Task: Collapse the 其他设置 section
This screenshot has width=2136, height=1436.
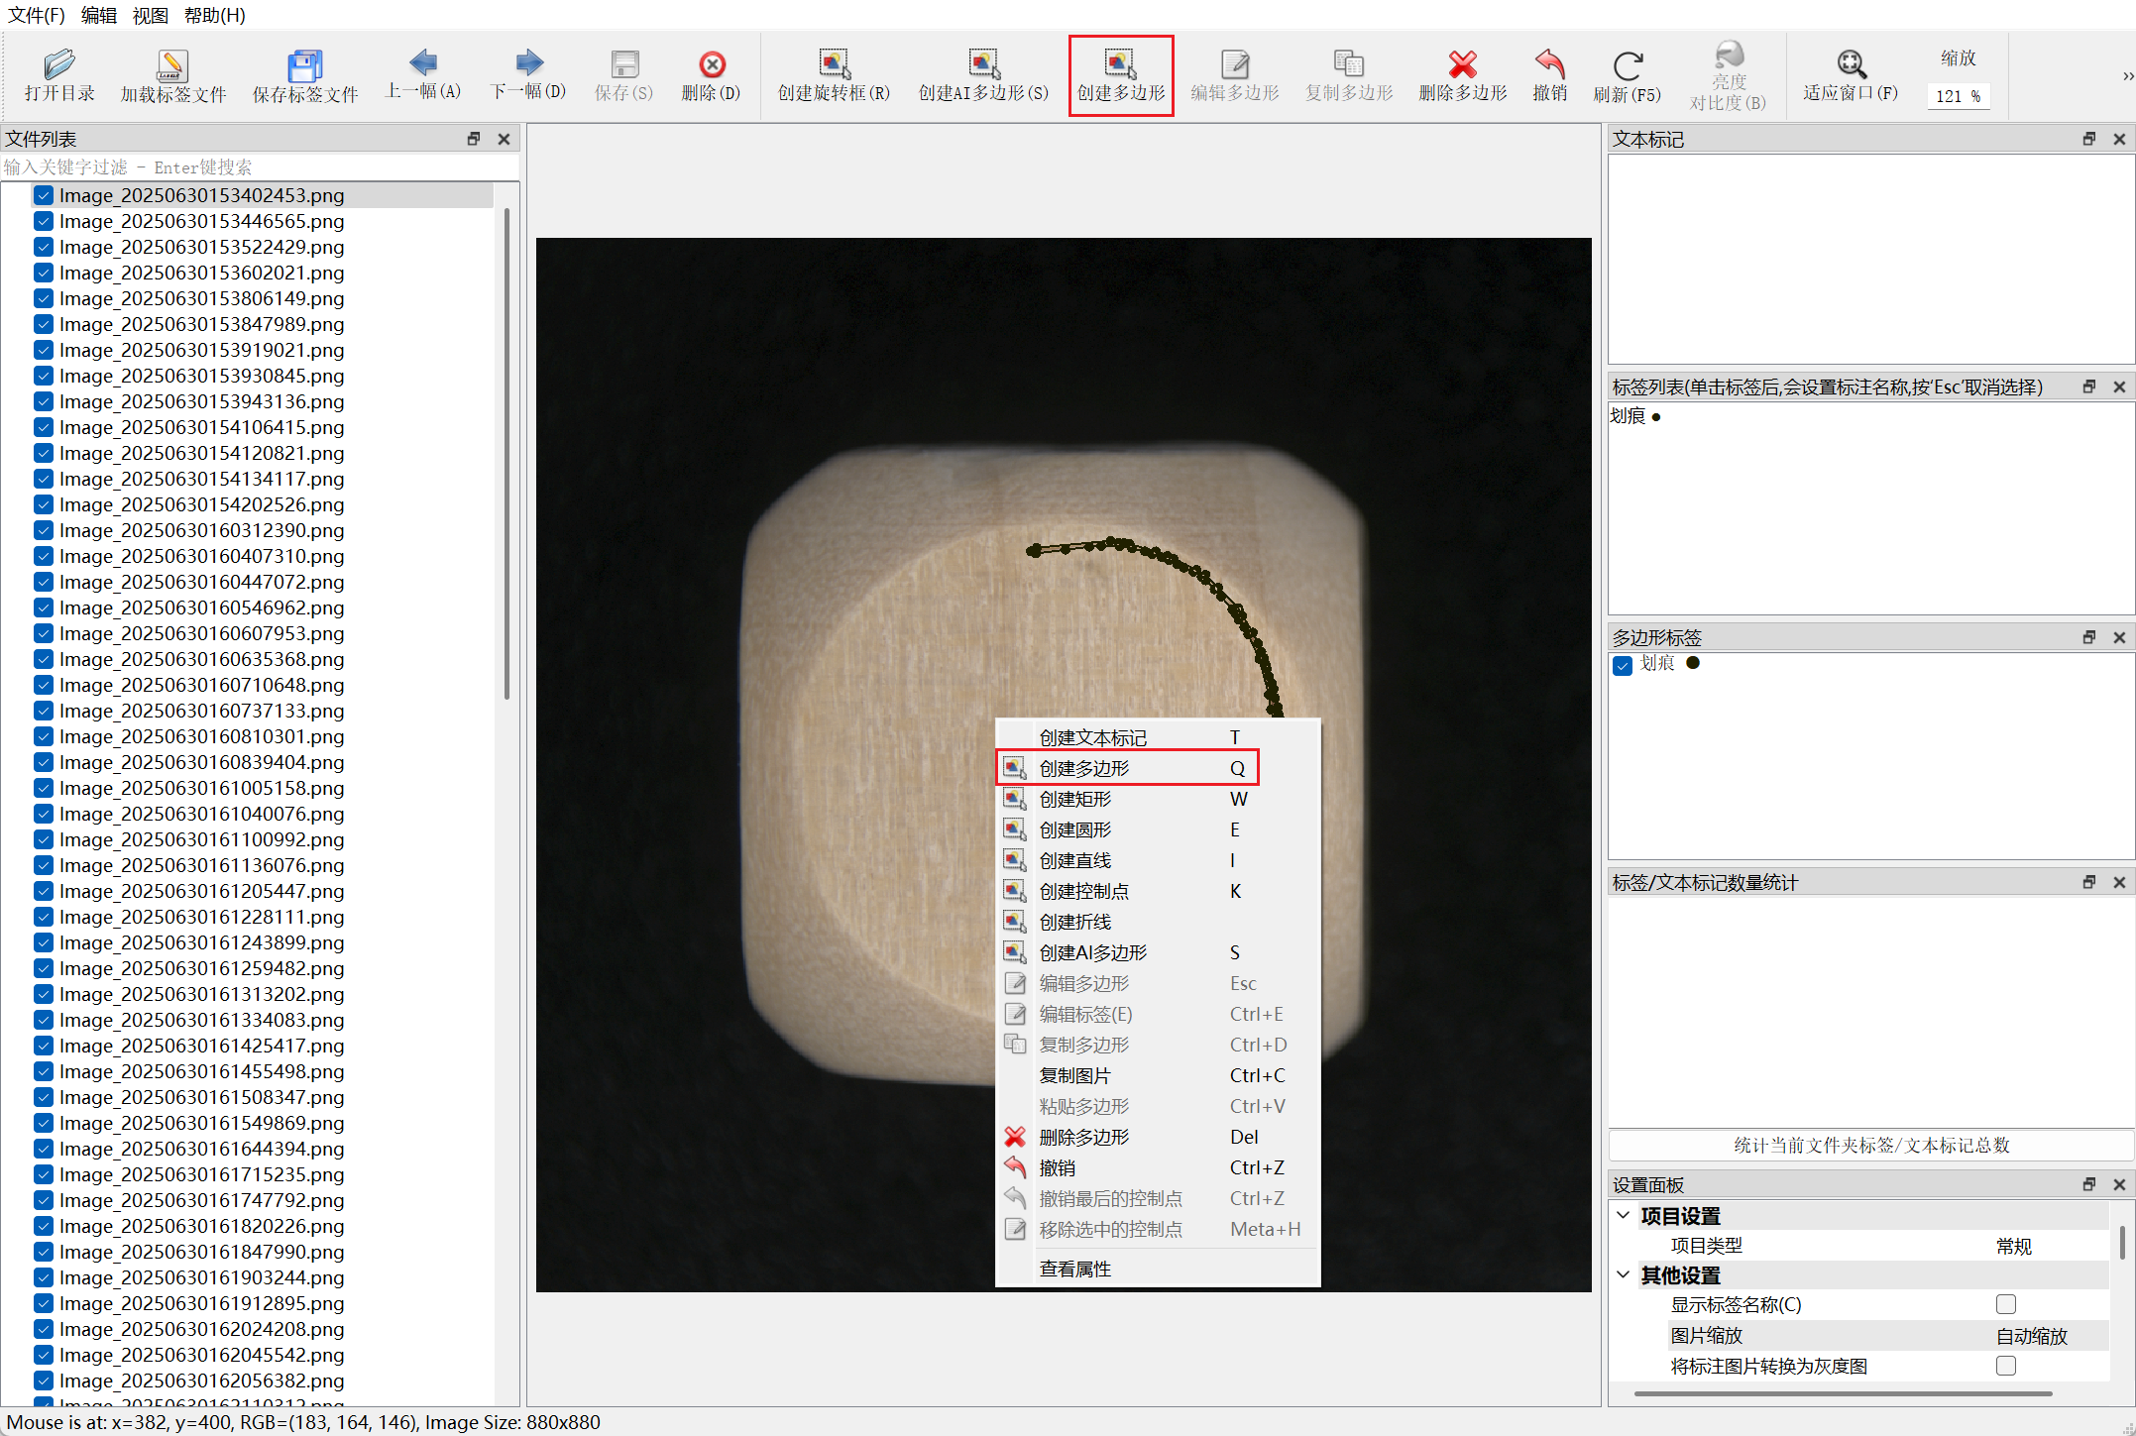Action: pos(1623,1274)
